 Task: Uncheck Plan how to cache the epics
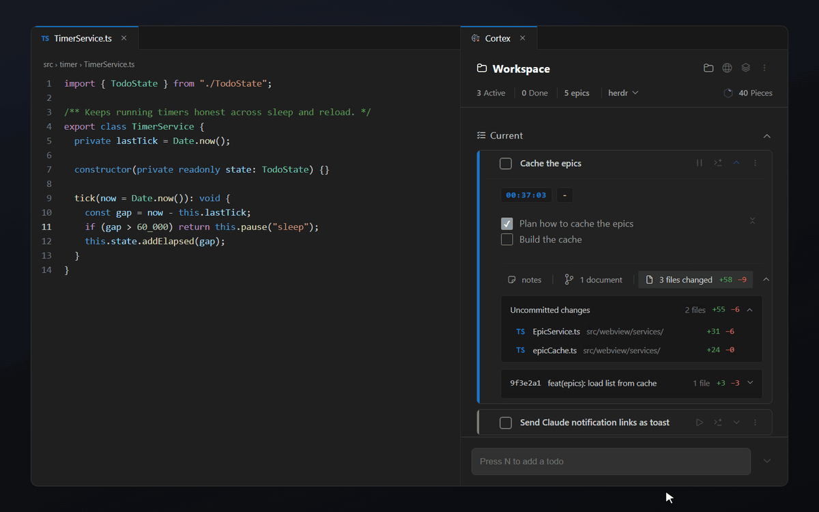coord(507,224)
